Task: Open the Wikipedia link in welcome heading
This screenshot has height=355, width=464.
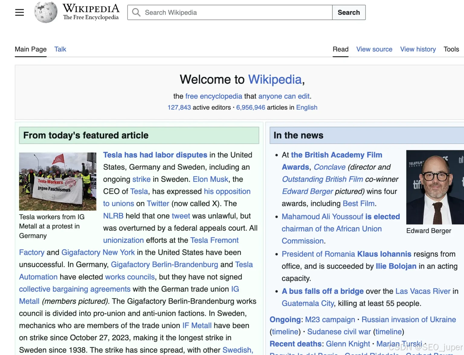Action: click(275, 79)
